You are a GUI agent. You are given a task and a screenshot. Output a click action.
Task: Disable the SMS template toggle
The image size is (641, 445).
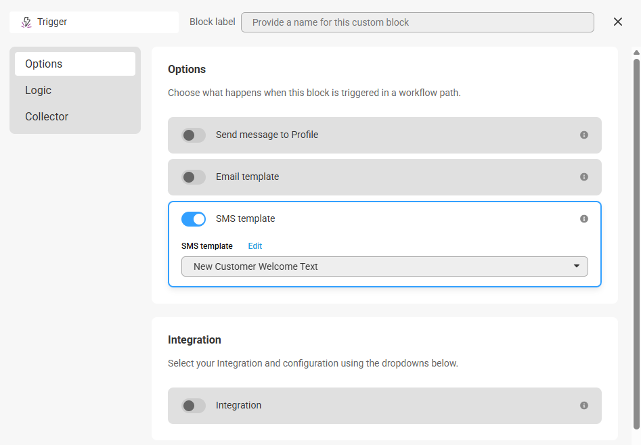click(194, 219)
